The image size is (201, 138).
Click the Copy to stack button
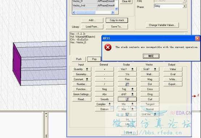pyautogui.click(x=117, y=20)
